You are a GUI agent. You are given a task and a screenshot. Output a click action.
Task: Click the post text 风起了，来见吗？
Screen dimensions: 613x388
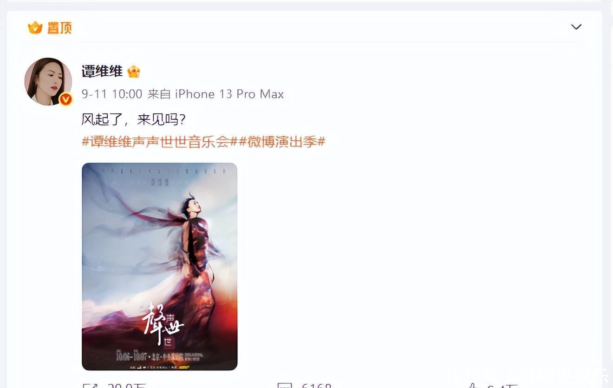[x=134, y=120]
